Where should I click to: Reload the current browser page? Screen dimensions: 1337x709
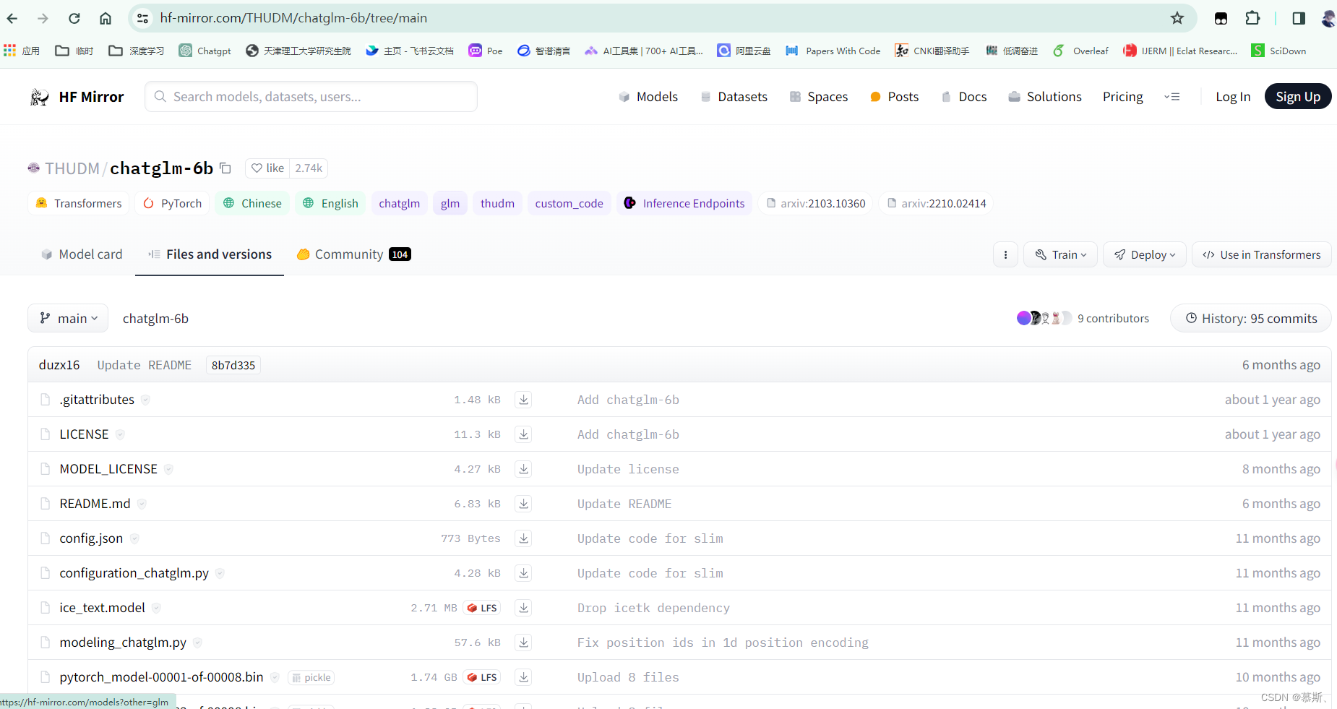coord(74,18)
